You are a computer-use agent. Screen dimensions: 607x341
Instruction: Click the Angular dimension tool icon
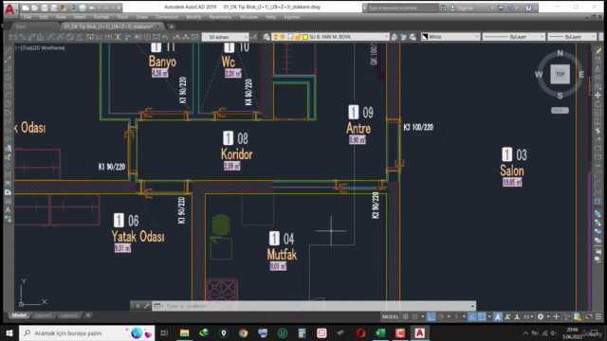(x=80, y=37)
